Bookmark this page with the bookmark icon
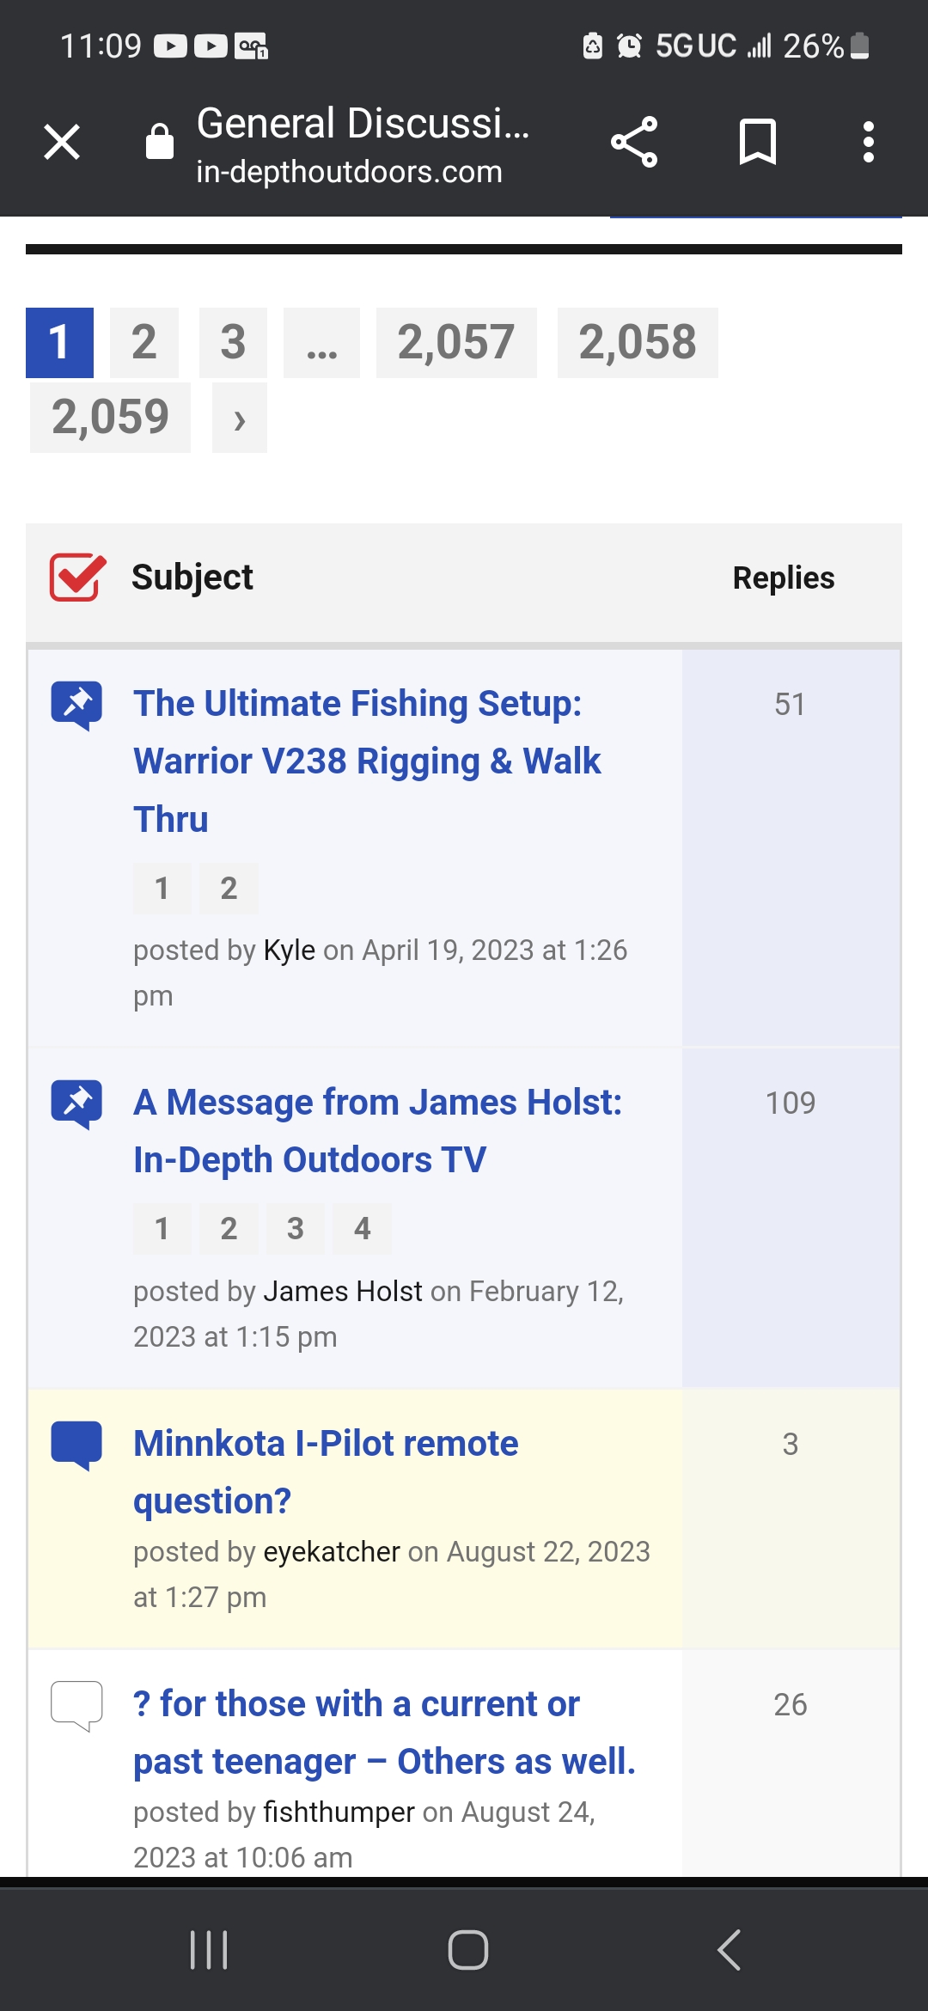This screenshot has height=2011, width=928. 758,142
